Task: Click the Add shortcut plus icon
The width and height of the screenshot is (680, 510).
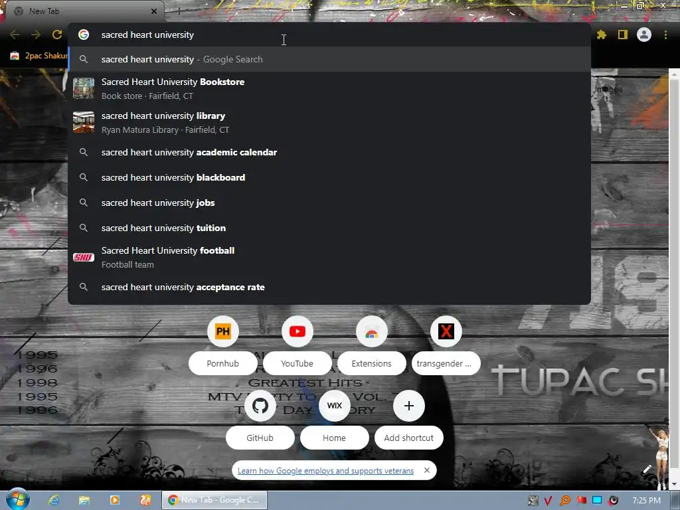Action: click(x=409, y=406)
